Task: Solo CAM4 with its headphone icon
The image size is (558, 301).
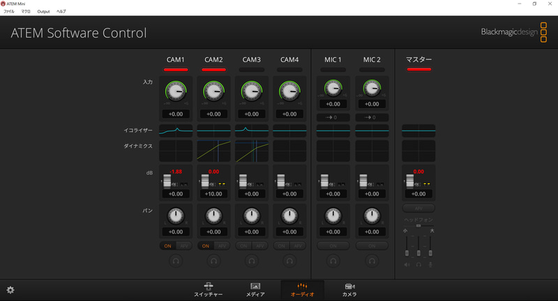Action: point(289,260)
